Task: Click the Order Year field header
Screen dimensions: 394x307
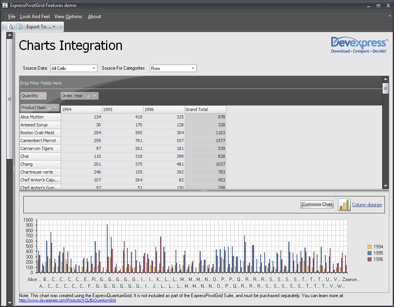Action: click(79, 96)
